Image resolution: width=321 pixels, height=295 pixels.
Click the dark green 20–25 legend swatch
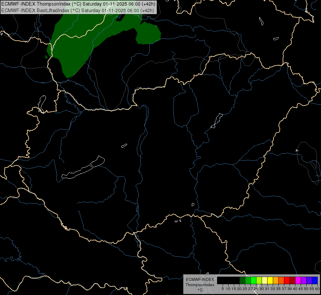pyautogui.click(x=242, y=281)
